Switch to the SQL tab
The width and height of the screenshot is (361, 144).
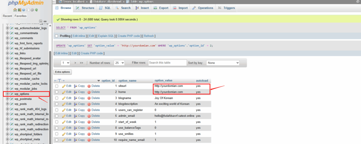coord(105,8)
